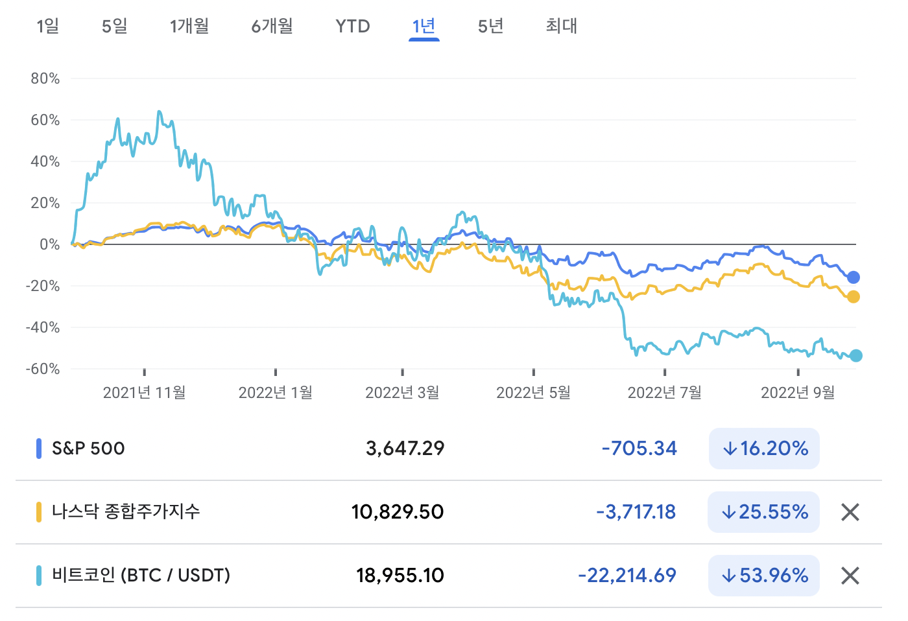Click the yellow Nasdaq legend color bar
This screenshot has height=621, width=908.
[39, 512]
